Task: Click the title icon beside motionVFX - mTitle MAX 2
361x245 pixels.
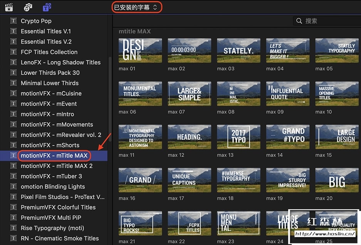Action: click(13, 166)
